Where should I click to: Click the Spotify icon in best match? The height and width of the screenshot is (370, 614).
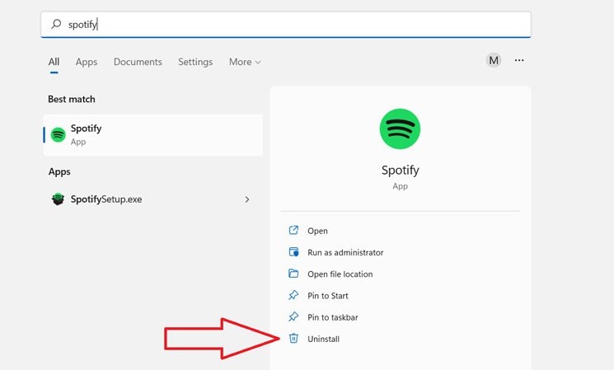(x=59, y=135)
